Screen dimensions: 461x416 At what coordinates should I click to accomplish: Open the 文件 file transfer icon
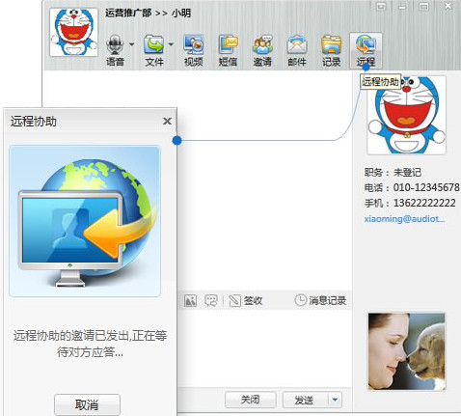click(154, 50)
